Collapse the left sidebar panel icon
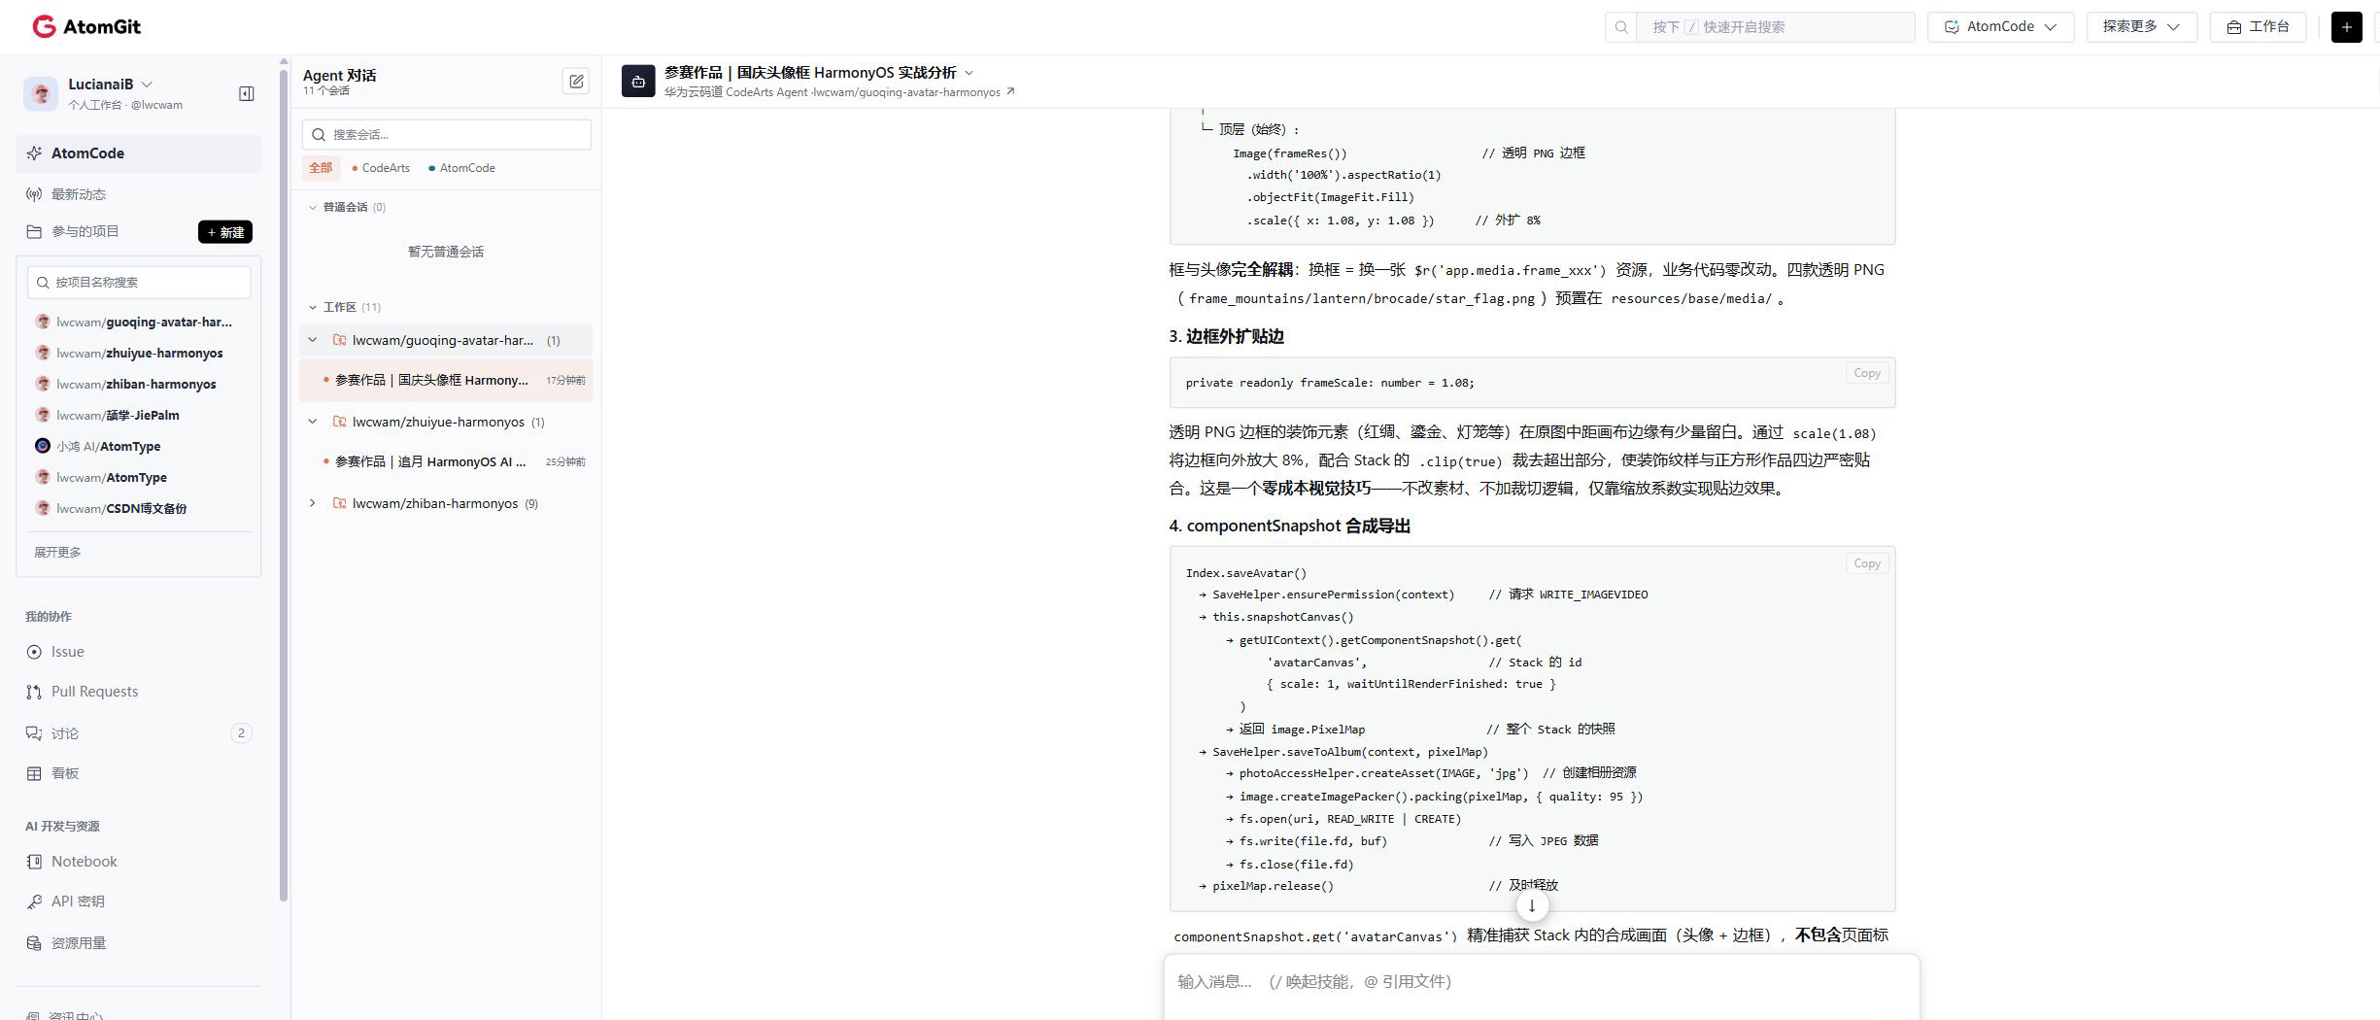This screenshot has width=2380, height=1020. coord(247,93)
